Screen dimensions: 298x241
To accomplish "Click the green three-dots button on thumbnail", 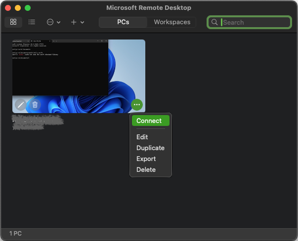I will click(137, 105).
